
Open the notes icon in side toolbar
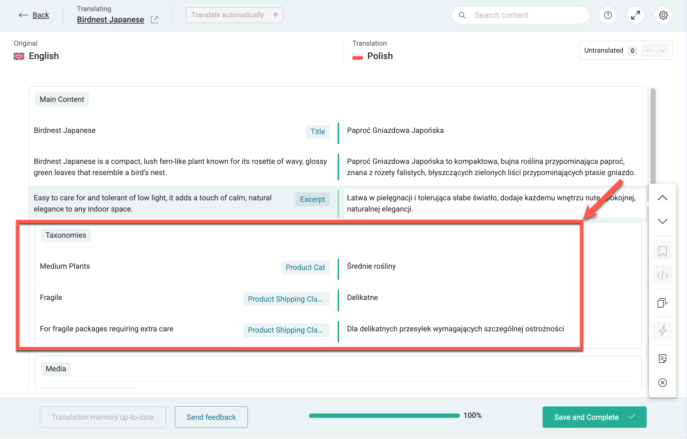tap(662, 358)
